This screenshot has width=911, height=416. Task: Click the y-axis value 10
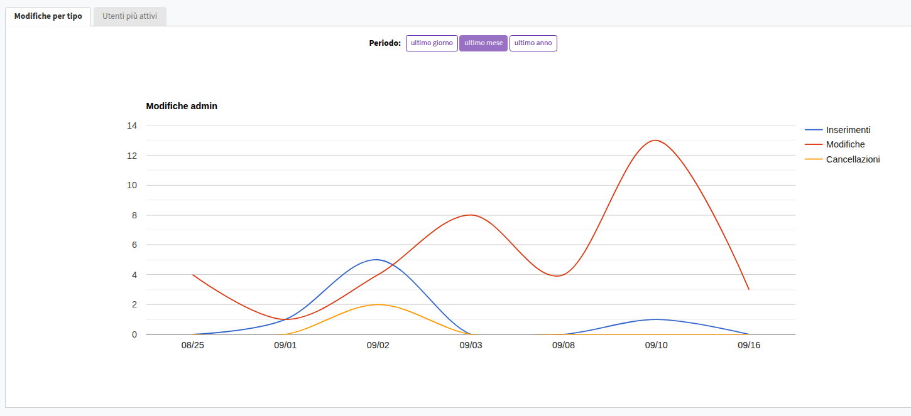(x=132, y=185)
